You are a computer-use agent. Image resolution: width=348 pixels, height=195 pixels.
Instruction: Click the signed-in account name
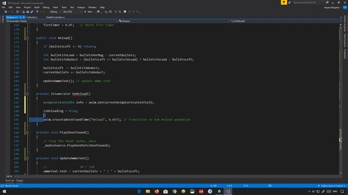point(331,8)
